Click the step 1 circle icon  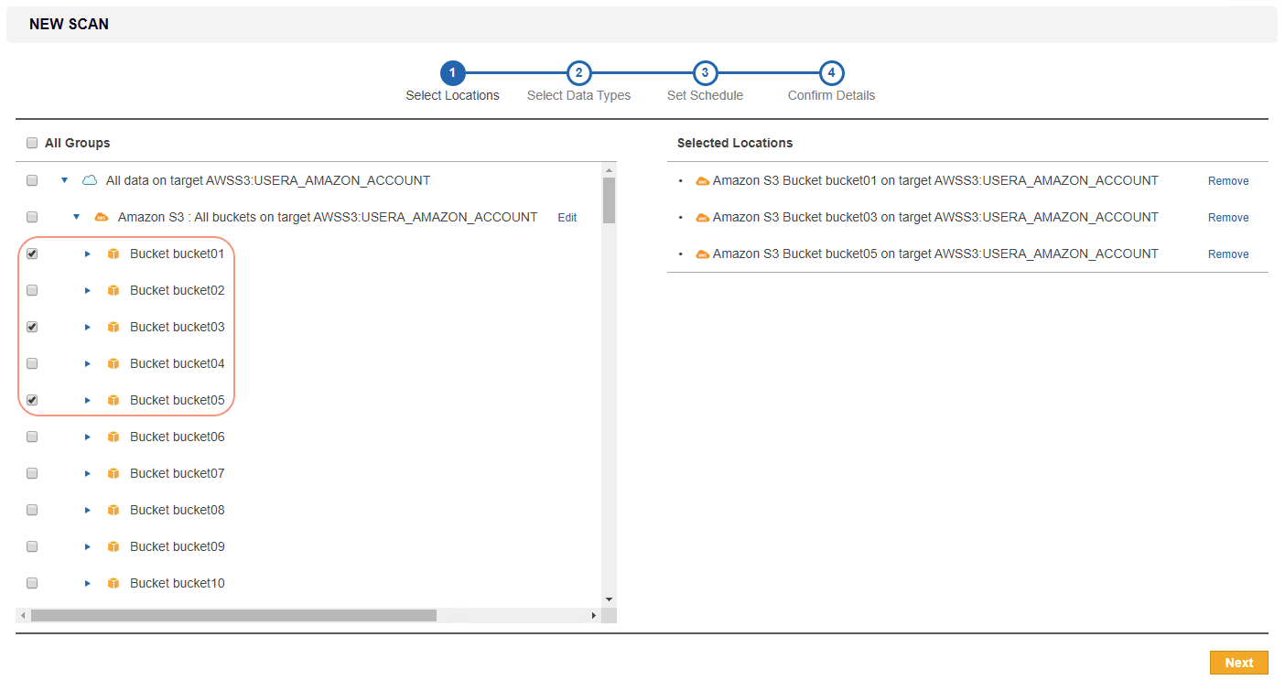[x=452, y=73]
